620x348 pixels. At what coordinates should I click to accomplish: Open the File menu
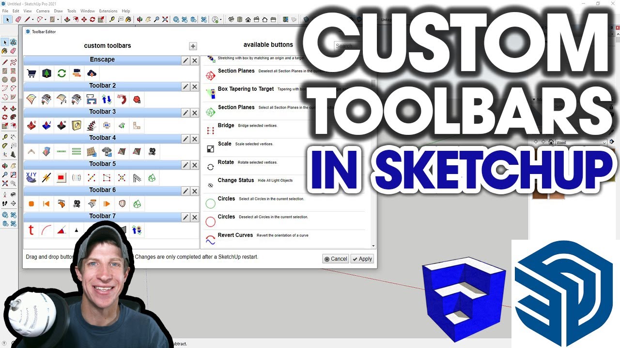coord(5,11)
